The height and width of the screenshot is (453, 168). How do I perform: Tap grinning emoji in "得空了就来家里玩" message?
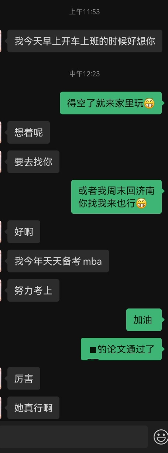[x=149, y=103]
